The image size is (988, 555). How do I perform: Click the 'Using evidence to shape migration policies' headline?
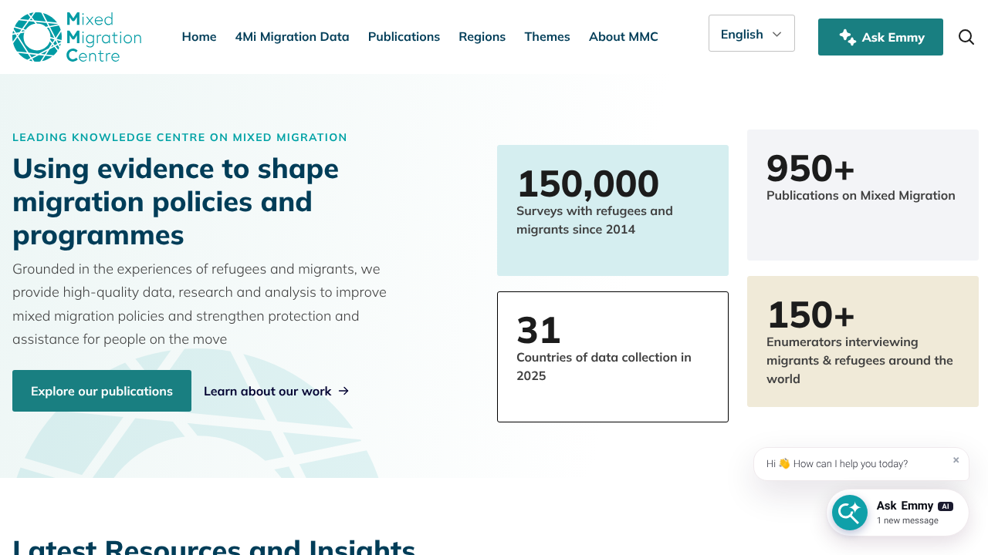pos(176,201)
